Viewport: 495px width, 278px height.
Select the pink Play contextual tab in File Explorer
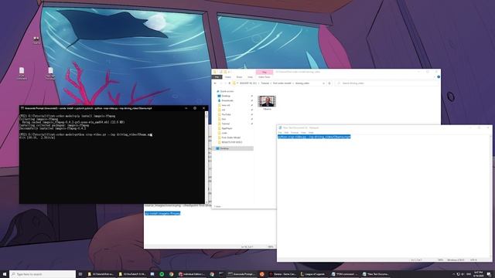(x=265, y=72)
